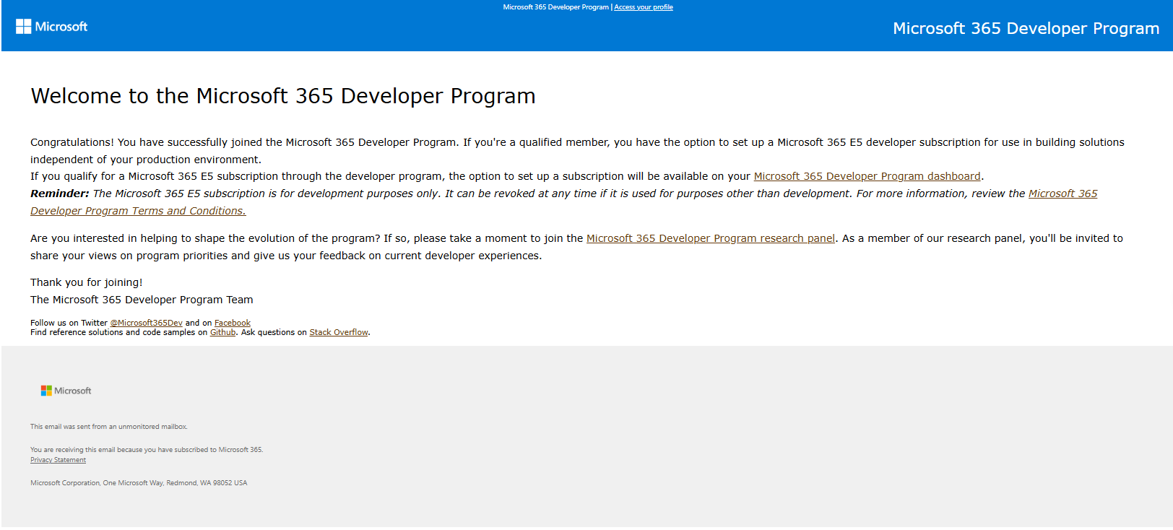The image size is (1173, 530).
Task: Go to the Github link
Action: pyautogui.click(x=222, y=332)
